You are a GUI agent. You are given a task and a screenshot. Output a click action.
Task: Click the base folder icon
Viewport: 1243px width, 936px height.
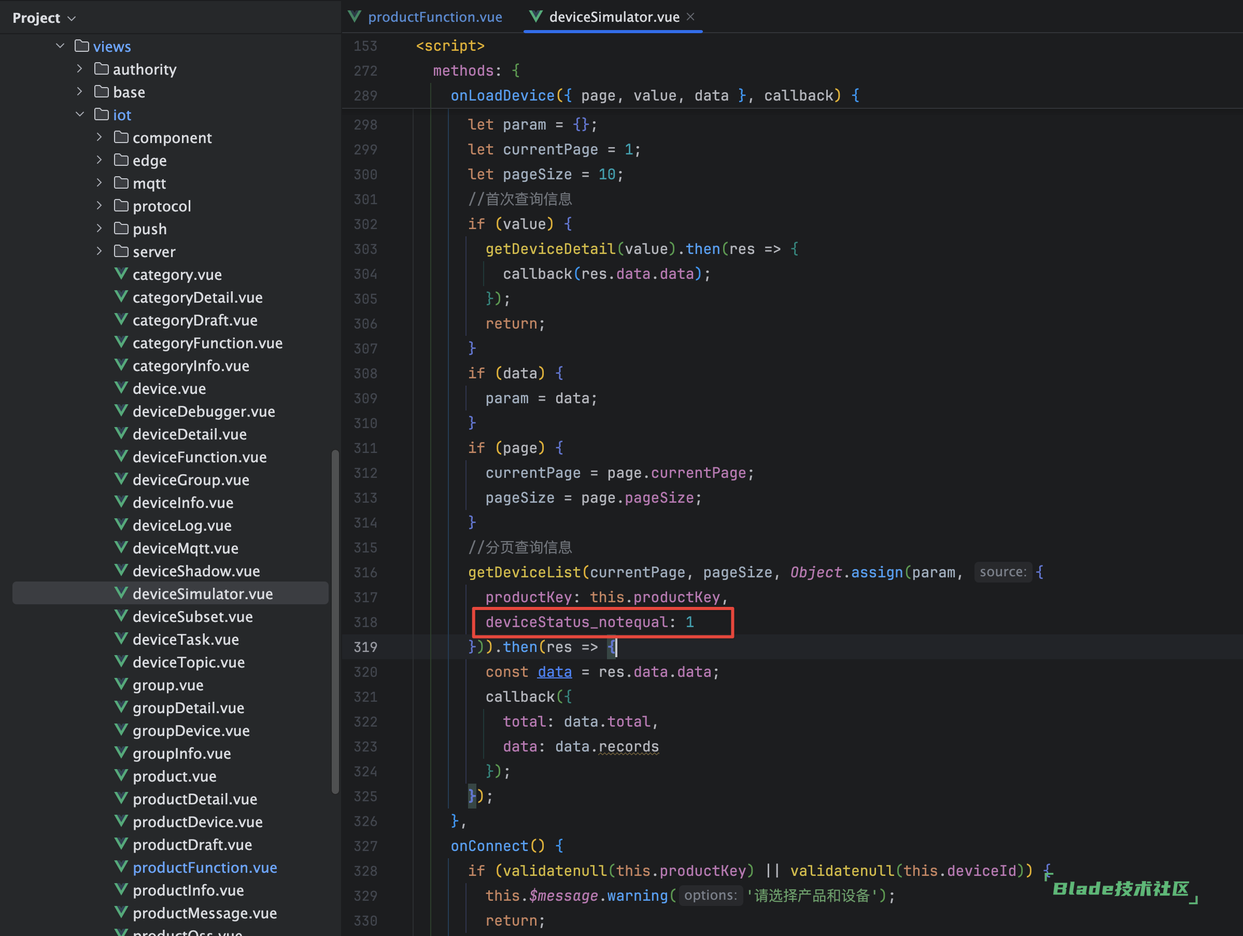point(102,91)
